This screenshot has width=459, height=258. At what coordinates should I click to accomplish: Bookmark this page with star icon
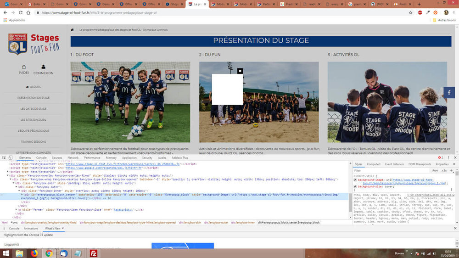tap(410, 12)
